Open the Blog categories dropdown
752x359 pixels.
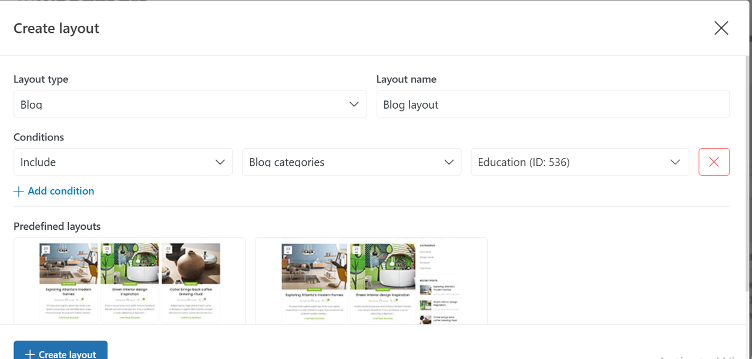click(351, 162)
